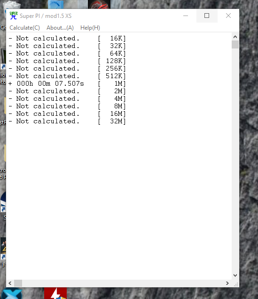Image resolution: width=258 pixels, height=299 pixels.
Task: Click the 256K Not calculated row
Action: coord(67,68)
